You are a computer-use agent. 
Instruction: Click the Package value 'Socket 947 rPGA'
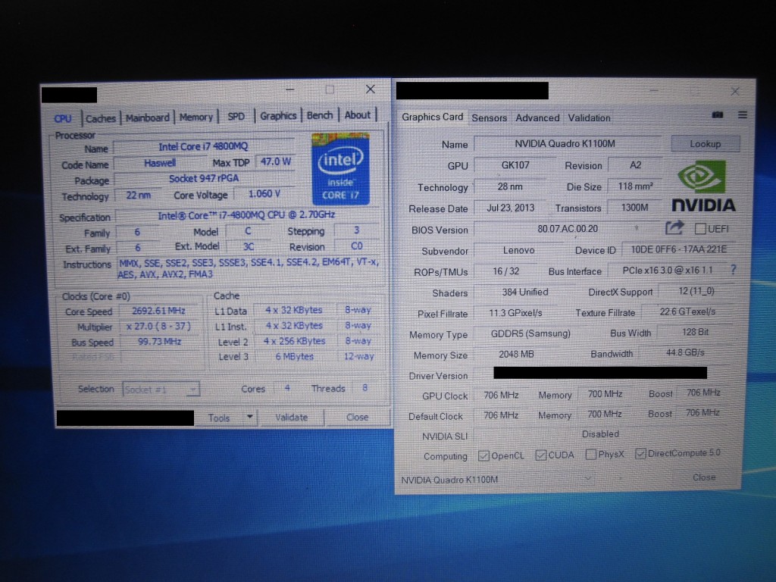(x=203, y=179)
